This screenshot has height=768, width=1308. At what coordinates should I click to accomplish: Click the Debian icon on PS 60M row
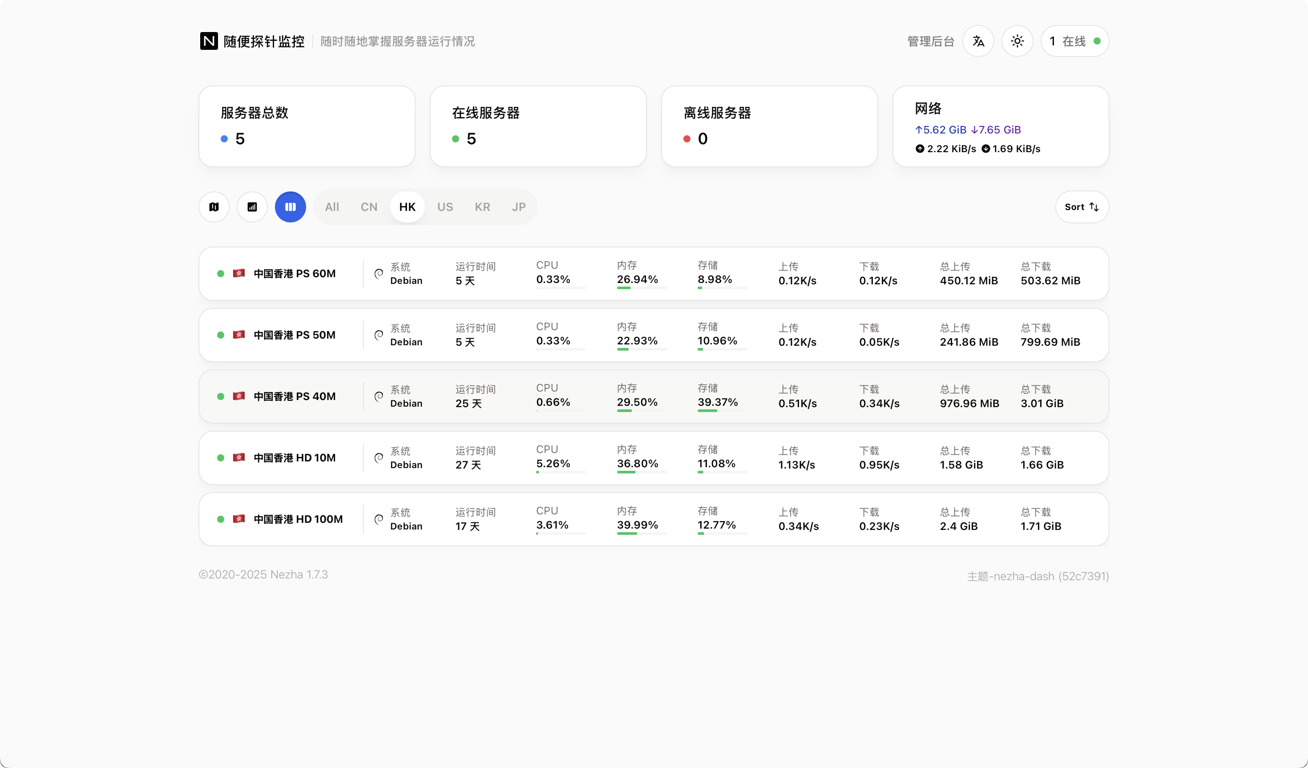click(x=379, y=273)
